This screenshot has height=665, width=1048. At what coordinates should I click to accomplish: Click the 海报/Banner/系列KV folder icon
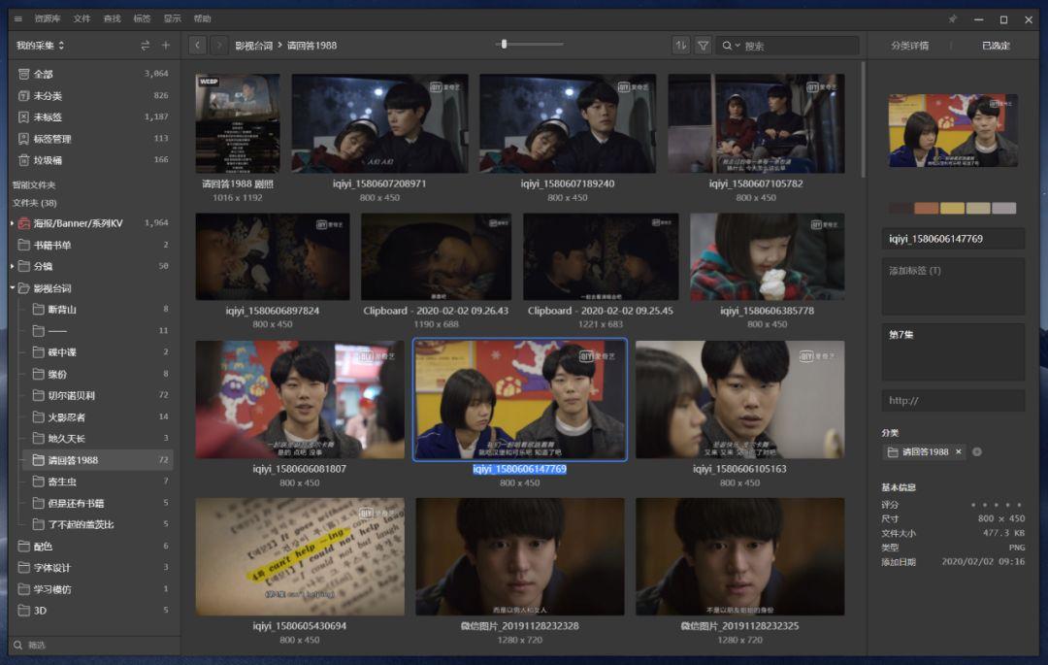[24, 223]
